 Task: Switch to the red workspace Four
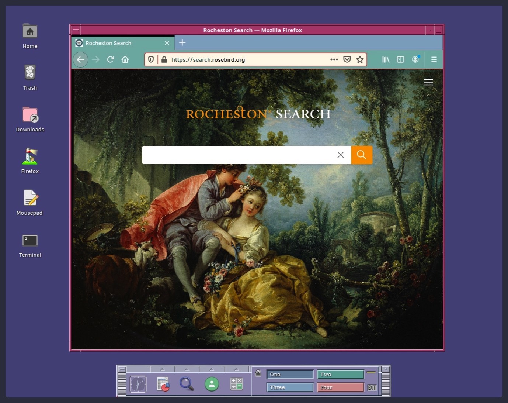(x=340, y=387)
